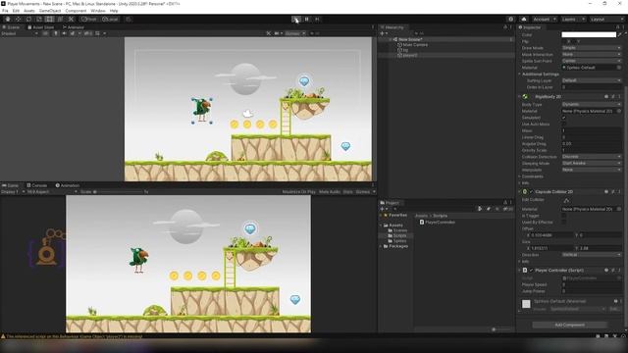The image size is (628, 353).
Task: Select the PlayerController script asset
Action: tap(437, 223)
